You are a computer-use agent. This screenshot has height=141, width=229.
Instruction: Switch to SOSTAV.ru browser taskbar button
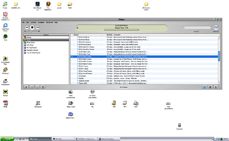pos(86,139)
